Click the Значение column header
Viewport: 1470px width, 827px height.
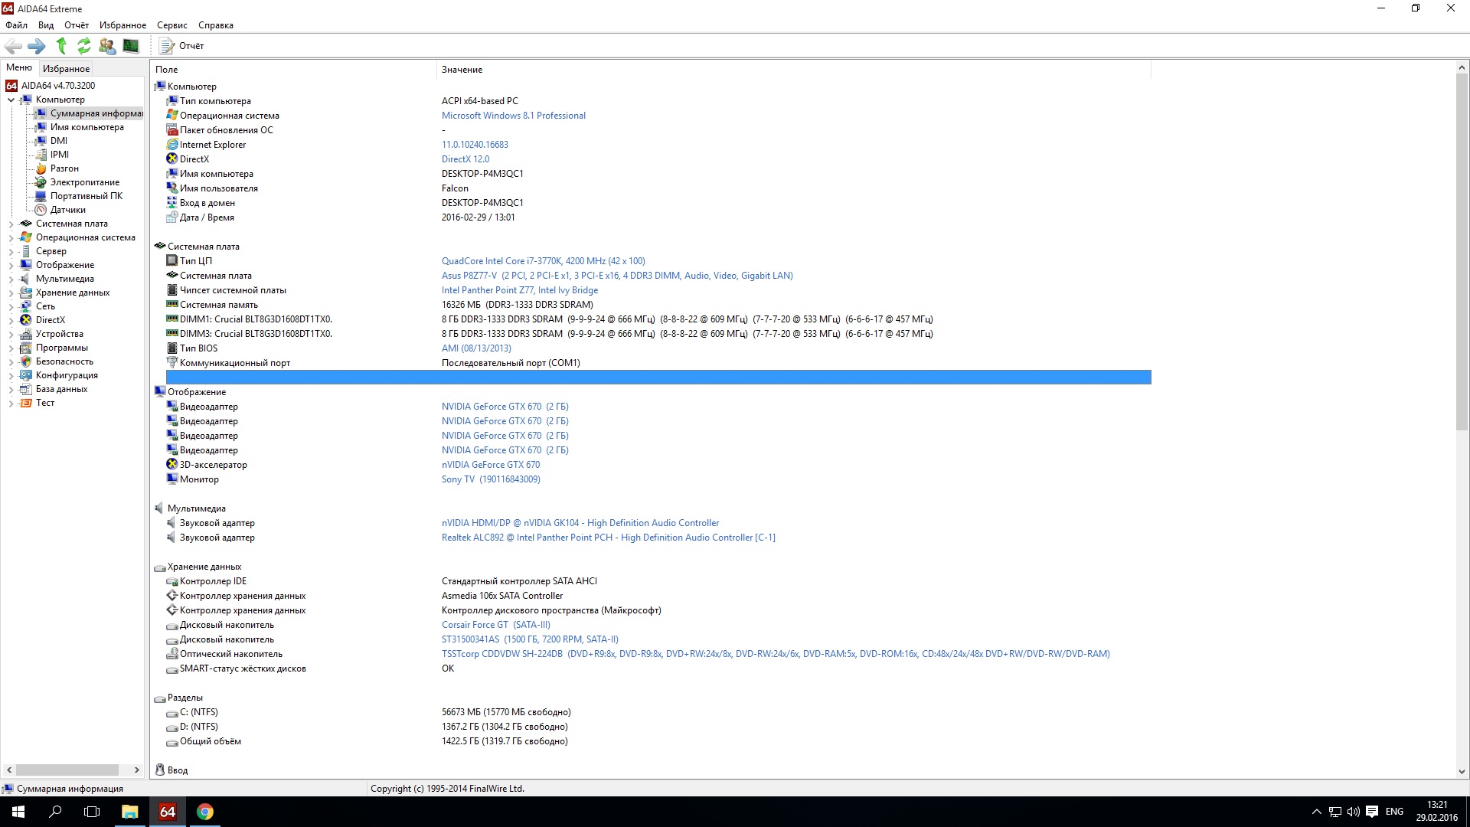(x=794, y=70)
